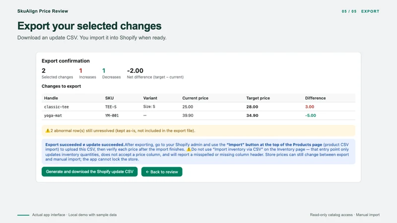Generate and download the Shopify update CSV
The width and height of the screenshot is (397, 223).
(x=89, y=171)
